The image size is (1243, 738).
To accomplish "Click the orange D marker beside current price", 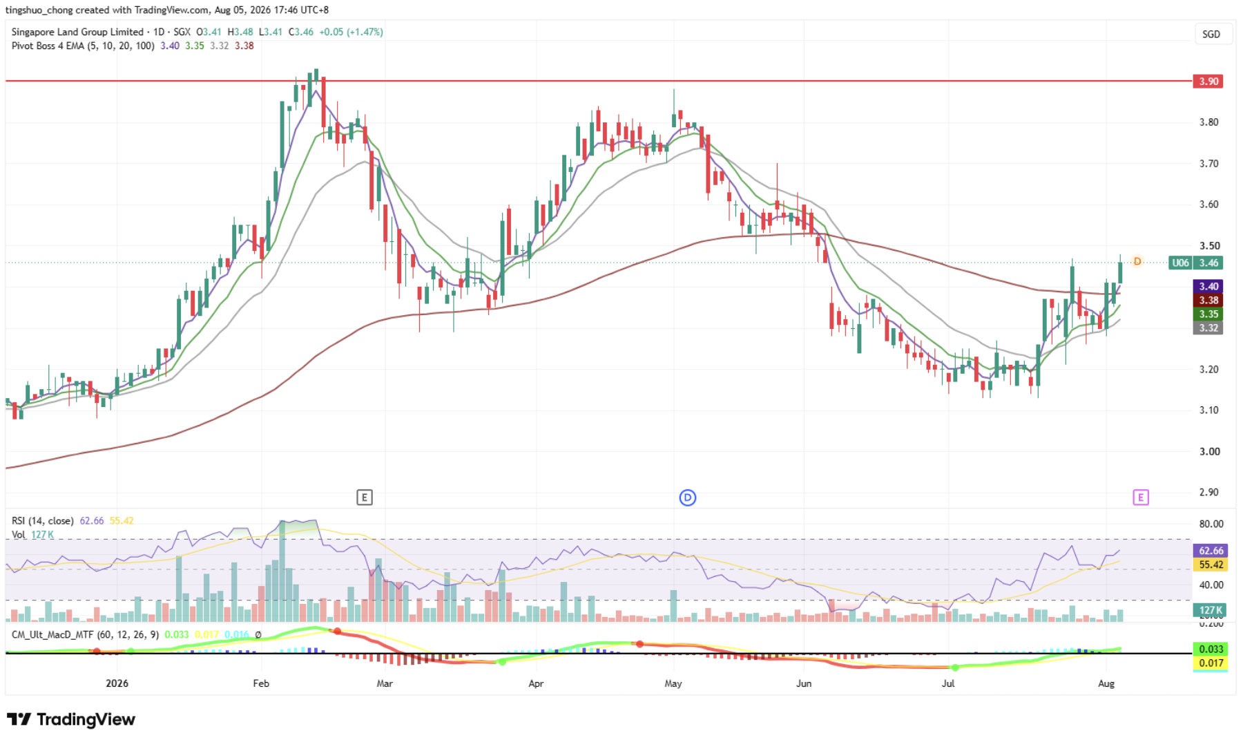I will click(x=1137, y=261).
